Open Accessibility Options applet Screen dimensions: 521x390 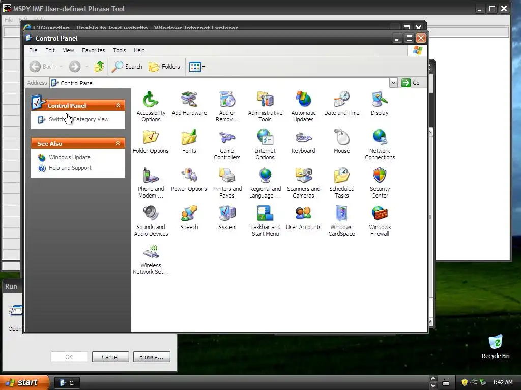pos(151,107)
